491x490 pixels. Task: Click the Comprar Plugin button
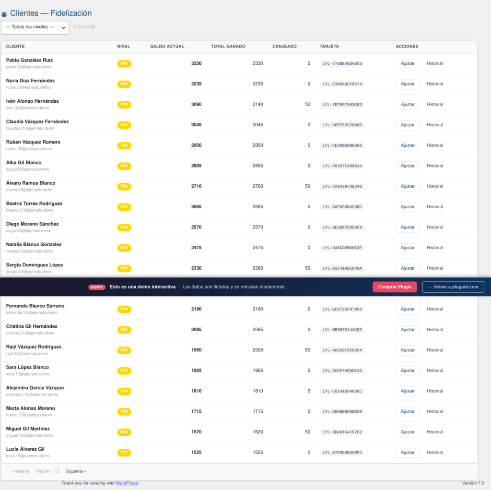point(395,287)
